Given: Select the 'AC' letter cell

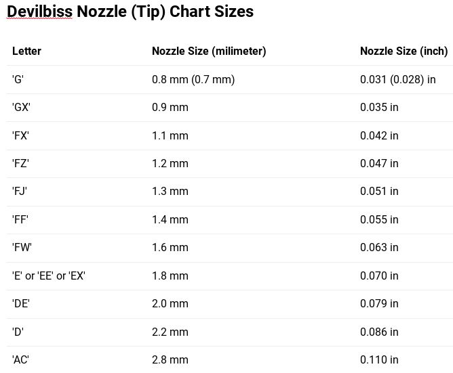Looking at the screenshot, I should pos(20,360).
